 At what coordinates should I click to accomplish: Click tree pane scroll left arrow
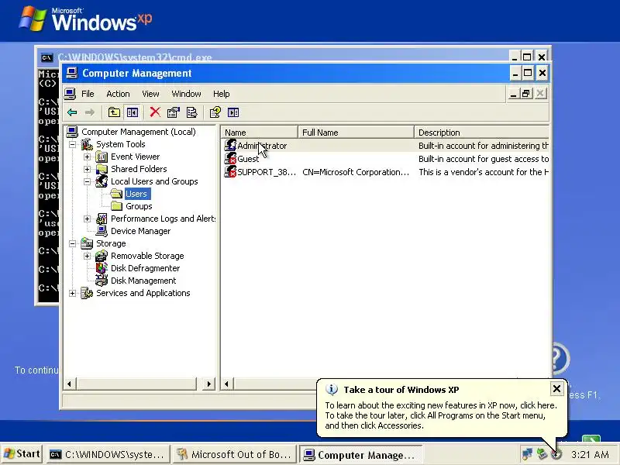[x=69, y=384]
